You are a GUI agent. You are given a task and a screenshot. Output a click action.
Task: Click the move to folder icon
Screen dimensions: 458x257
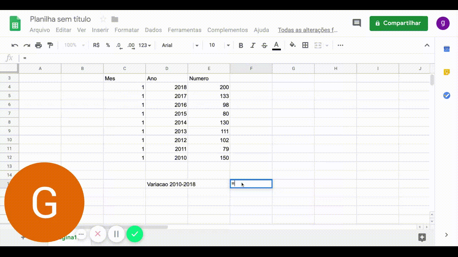[115, 19]
